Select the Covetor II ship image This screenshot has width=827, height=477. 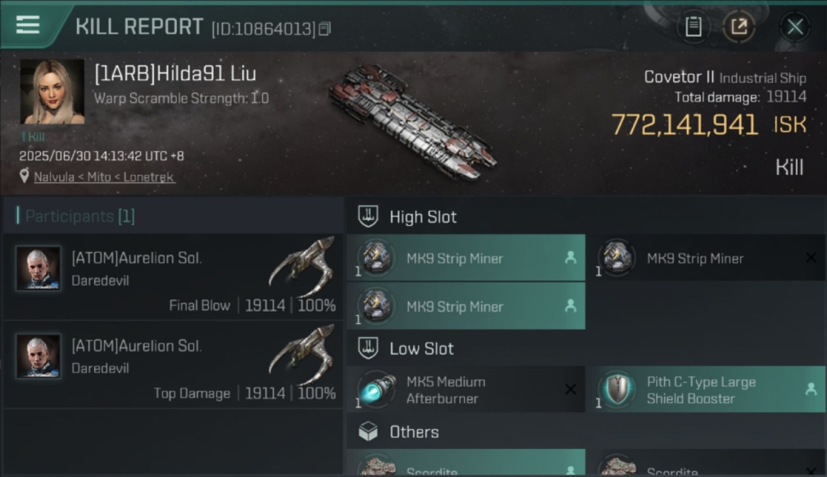pyautogui.click(x=412, y=122)
